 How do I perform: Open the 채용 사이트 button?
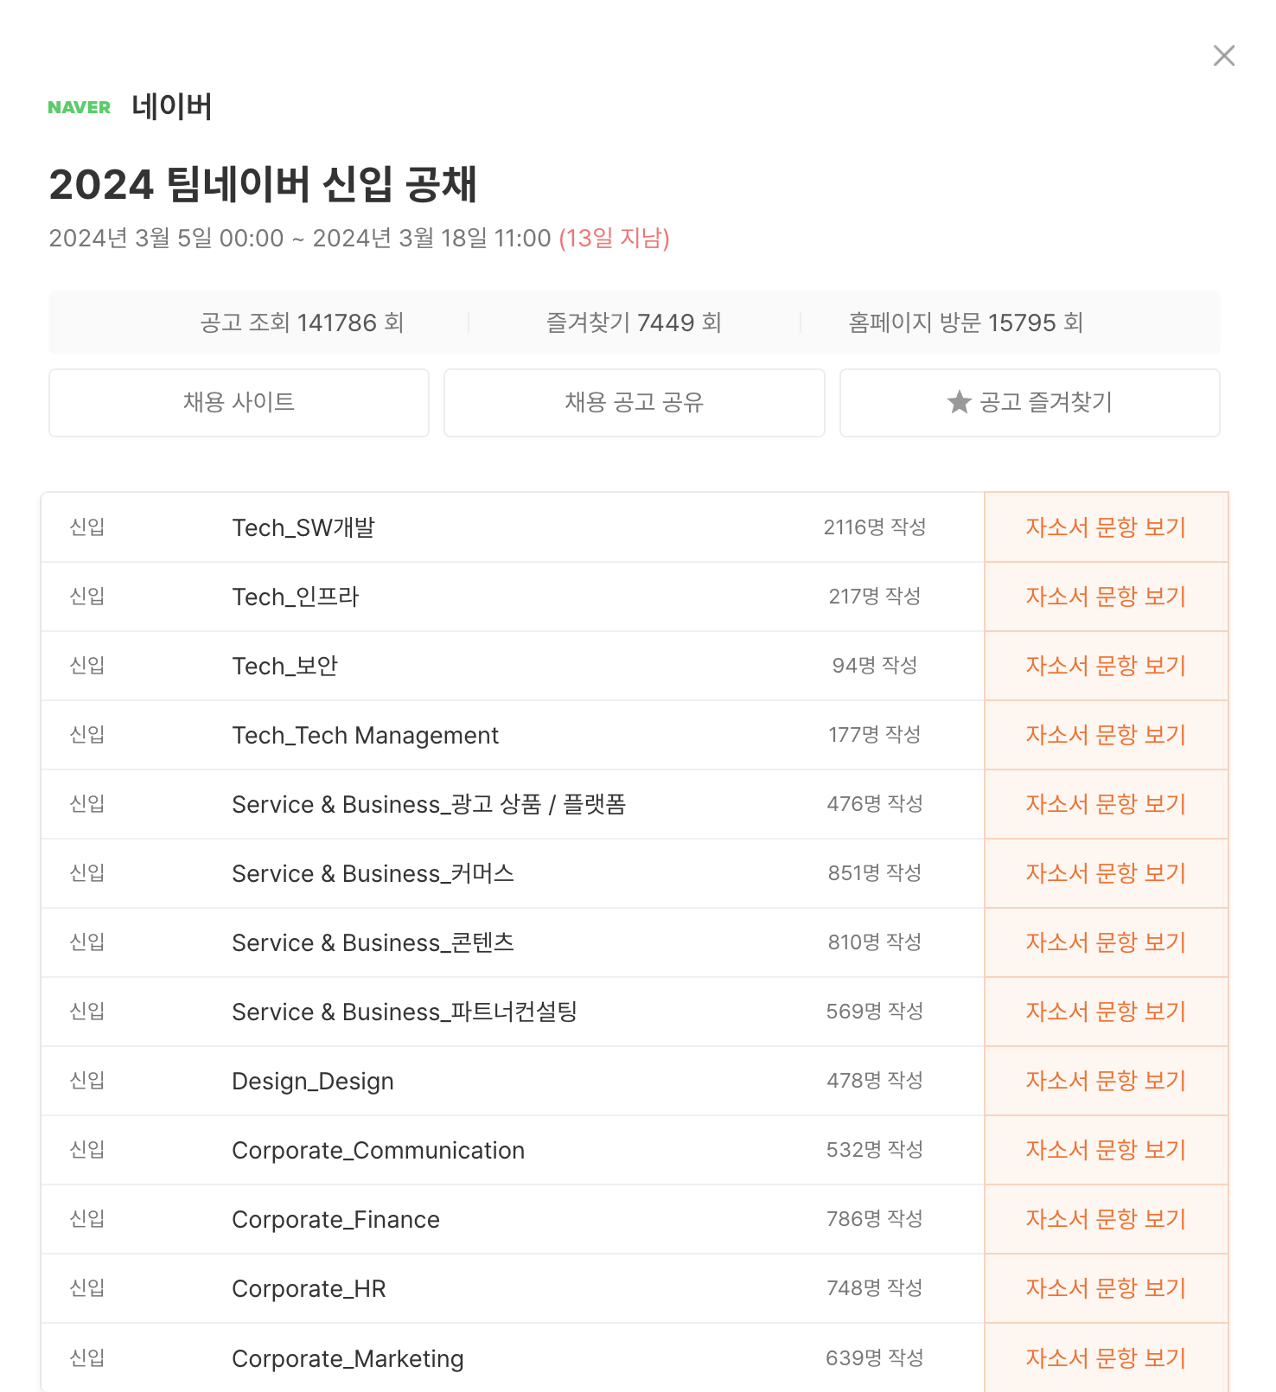(239, 403)
